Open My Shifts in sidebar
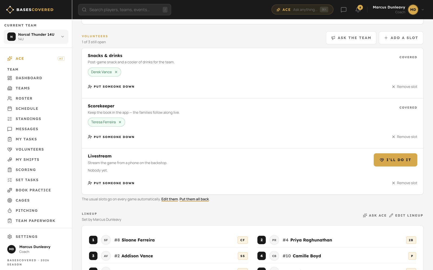Screen dimensions: 433x270 [x=36, y=160]
